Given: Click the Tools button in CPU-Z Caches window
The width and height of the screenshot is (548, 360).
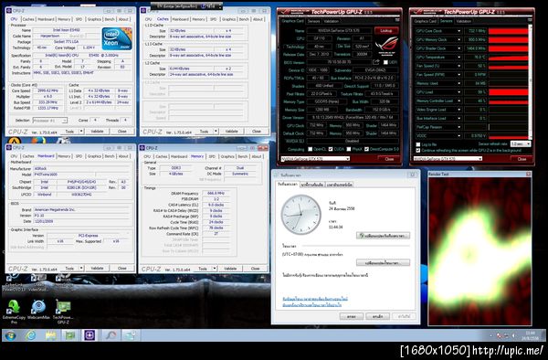Looking at the screenshot, I should 204,132.
